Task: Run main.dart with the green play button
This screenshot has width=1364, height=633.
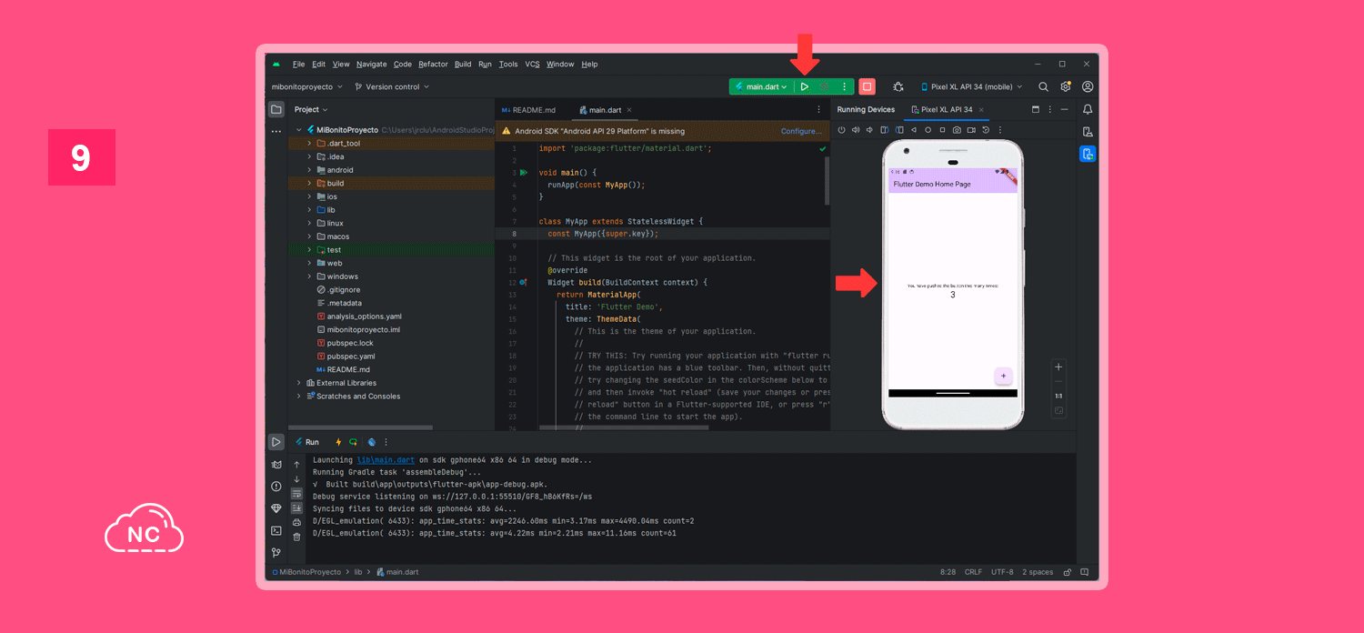Action: [x=804, y=86]
